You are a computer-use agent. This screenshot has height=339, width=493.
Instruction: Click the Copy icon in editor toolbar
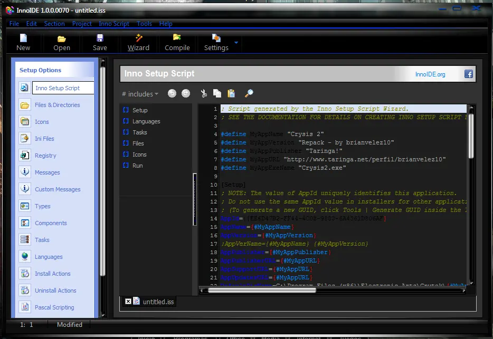coord(217,93)
